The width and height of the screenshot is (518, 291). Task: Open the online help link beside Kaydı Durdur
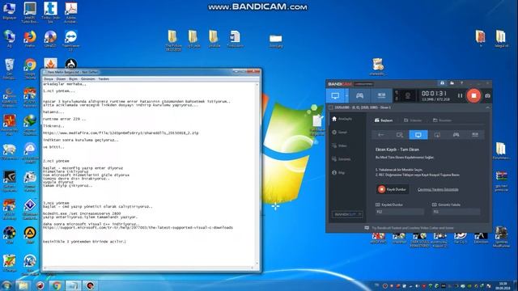point(438,190)
